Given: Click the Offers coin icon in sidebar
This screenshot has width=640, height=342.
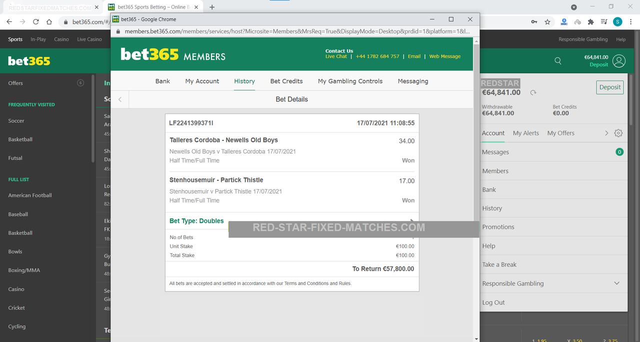Looking at the screenshot, I should point(80,83).
